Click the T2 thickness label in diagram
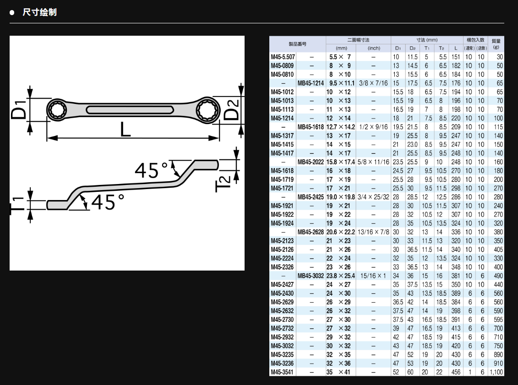The image size is (518, 385). coord(224,183)
